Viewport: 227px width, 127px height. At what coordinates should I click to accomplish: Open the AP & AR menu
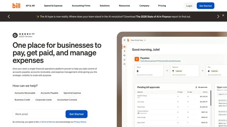click(30, 6)
